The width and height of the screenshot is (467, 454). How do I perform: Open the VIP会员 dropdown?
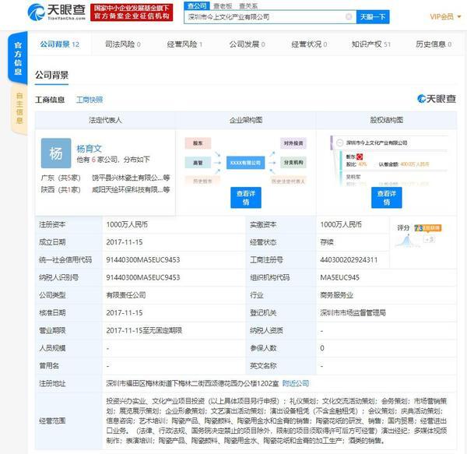click(445, 16)
